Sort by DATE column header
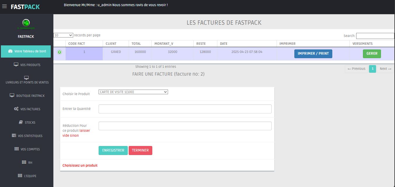 (247, 44)
